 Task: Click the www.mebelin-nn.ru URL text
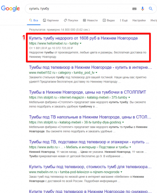(74, 172)
